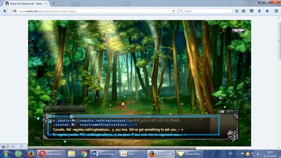The width and height of the screenshot is (281, 158).
Task: Click the Action Center flag tray icon
Action: tap(242, 154)
